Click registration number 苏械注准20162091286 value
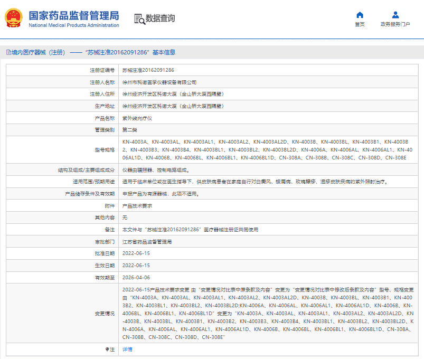424x359 pixels. tap(148, 70)
